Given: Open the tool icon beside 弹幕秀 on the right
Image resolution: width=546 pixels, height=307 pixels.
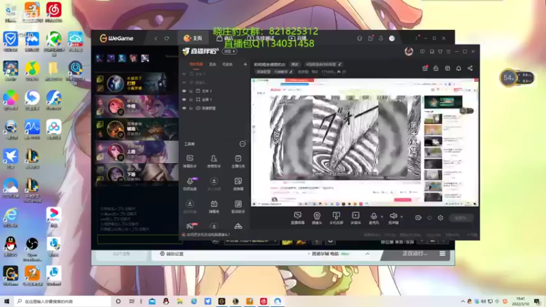Looking at the screenshot, I should tap(238, 206).
